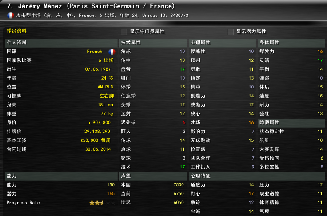Click the 身体属性 section header
The width and height of the screenshot is (327, 216).
(291, 43)
